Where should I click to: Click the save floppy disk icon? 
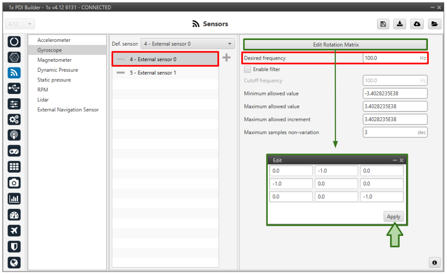pyautogui.click(x=383, y=24)
